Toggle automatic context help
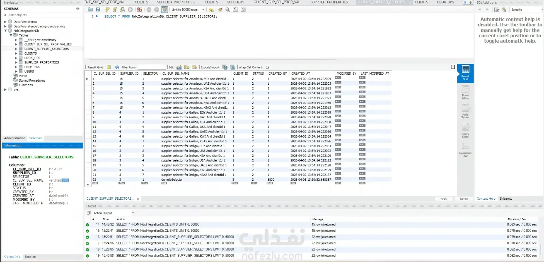This screenshot has width=544, height=262. click(x=504, y=9)
